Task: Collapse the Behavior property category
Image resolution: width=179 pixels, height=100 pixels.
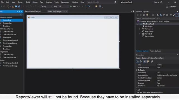Action: click(x=137, y=70)
